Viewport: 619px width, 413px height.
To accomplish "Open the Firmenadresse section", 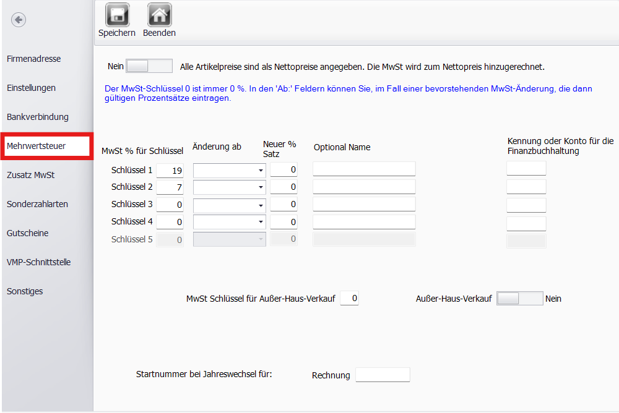I will [33, 59].
